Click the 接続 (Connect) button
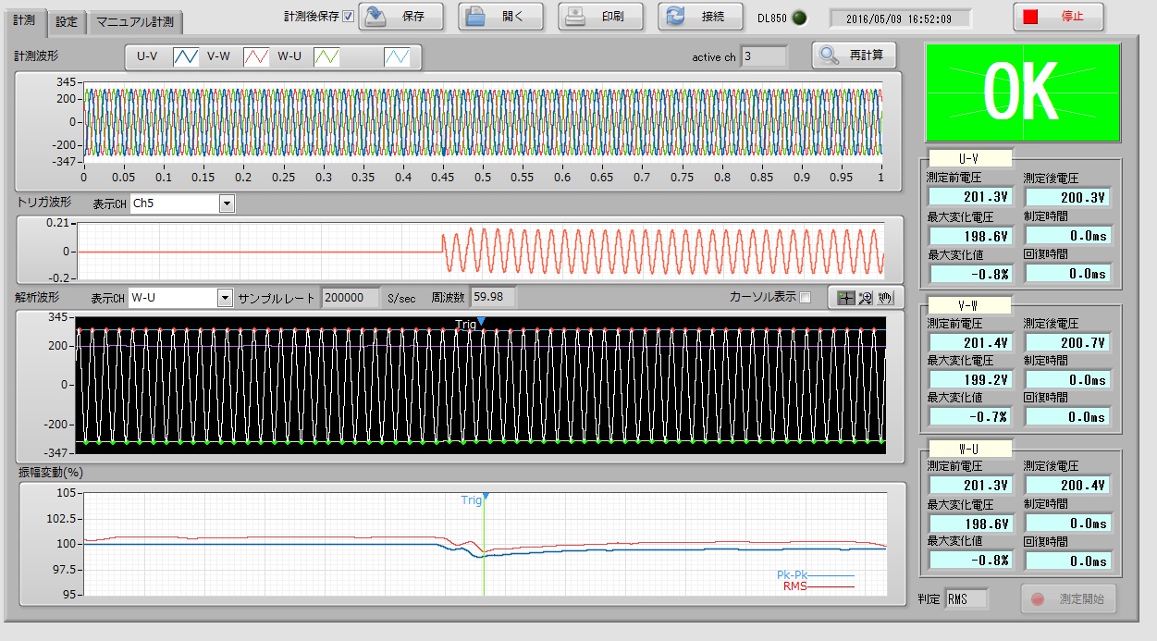Image resolution: width=1157 pixels, height=641 pixels. tap(700, 16)
